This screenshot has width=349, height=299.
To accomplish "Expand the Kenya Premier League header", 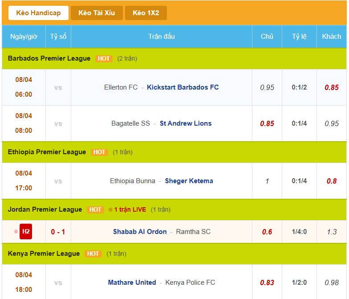I will coord(44,254).
